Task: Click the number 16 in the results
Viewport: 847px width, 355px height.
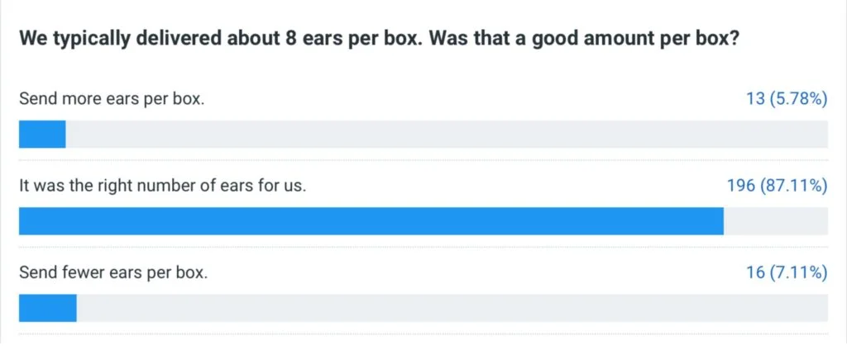Action: (755, 273)
